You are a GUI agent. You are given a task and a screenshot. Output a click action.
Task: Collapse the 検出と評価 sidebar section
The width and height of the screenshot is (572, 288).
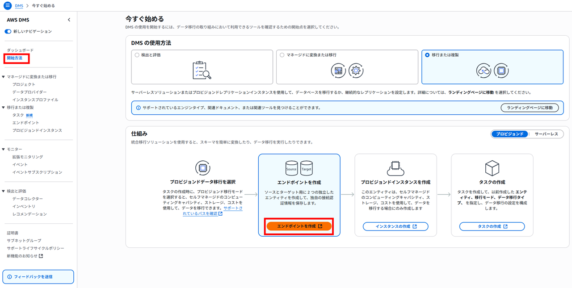pyautogui.click(x=4, y=191)
